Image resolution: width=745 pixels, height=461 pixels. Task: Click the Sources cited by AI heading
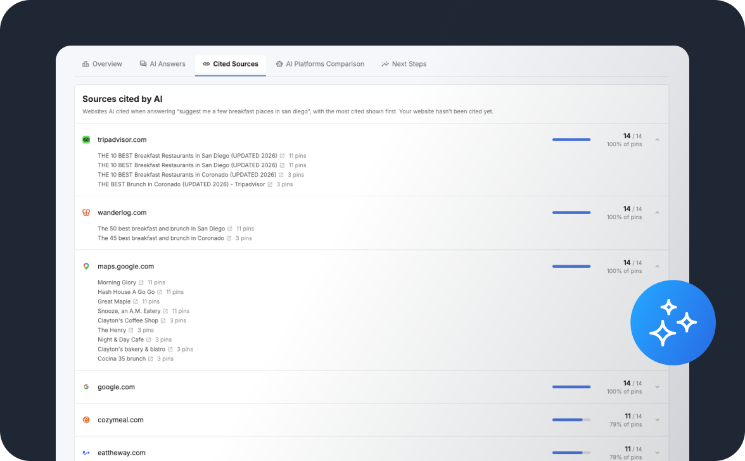click(123, 99)
